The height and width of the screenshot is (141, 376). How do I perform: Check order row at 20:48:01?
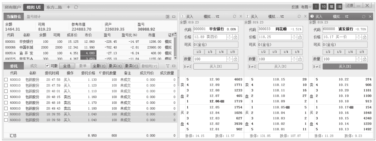point(6,91)
